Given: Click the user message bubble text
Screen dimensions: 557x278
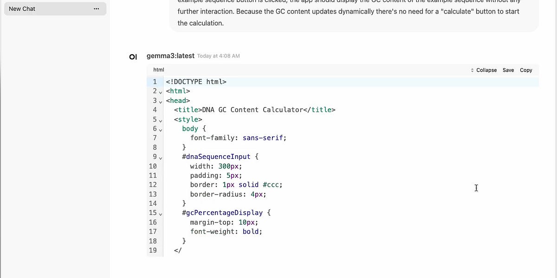Looking at the screenshot, I should (x=349, y=12).
